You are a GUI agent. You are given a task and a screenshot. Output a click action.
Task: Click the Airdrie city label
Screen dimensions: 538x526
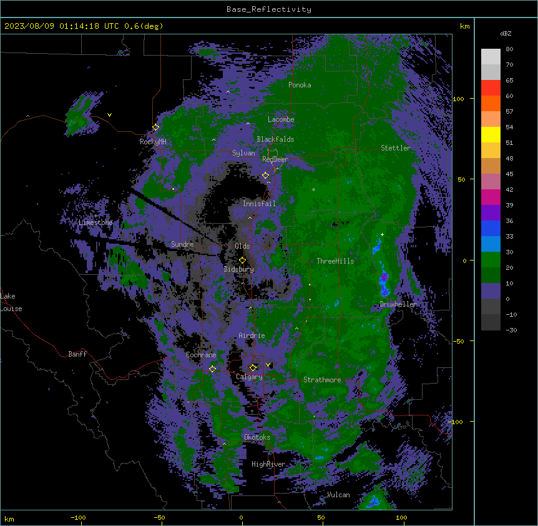click(252, 335)
